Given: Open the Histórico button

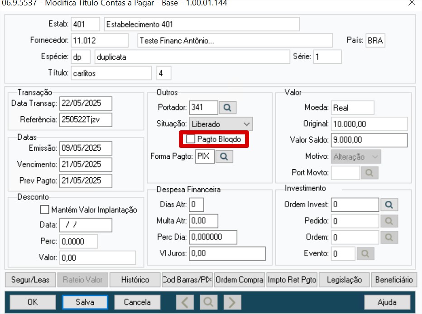Looking at the screenshot, I should coord(135,280).
